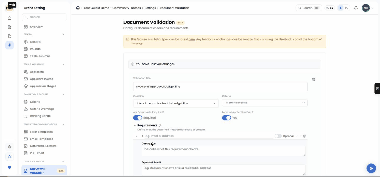Click the Validation Title field

(x=220, y=86)
